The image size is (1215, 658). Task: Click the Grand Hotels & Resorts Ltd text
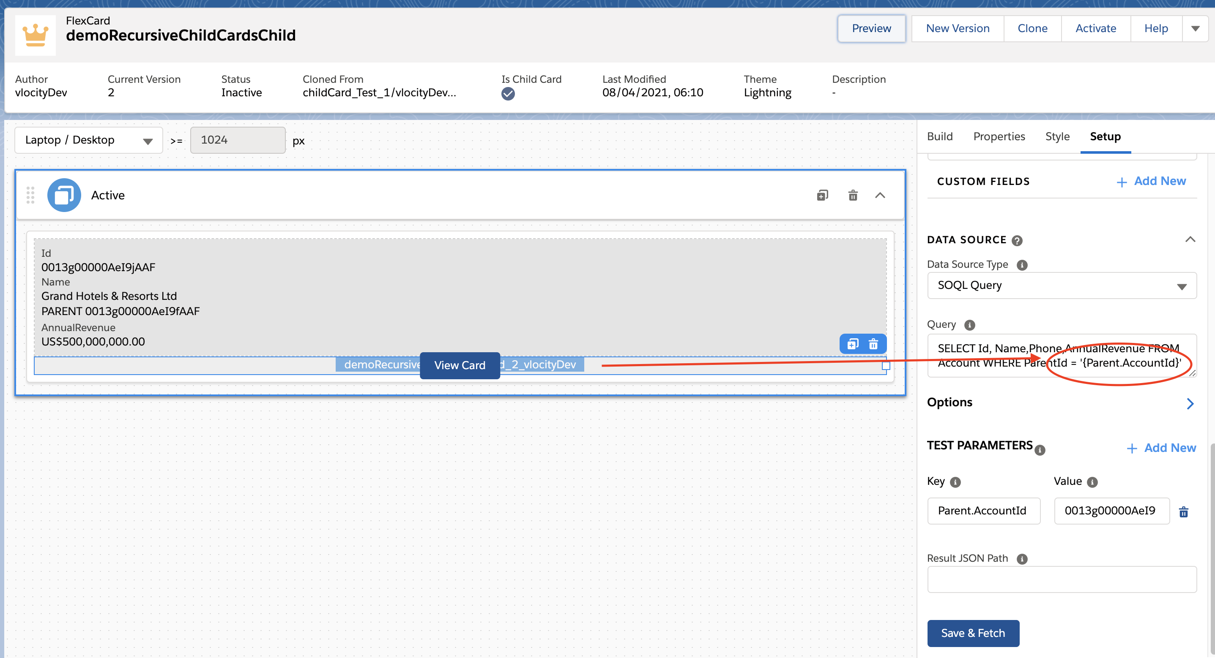coord(109,296)
